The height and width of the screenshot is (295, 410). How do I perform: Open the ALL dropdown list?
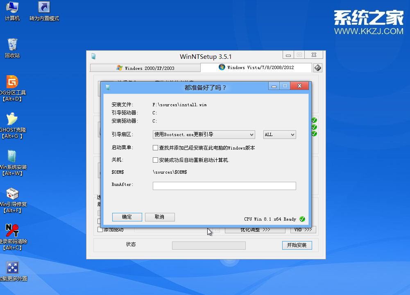279,134
